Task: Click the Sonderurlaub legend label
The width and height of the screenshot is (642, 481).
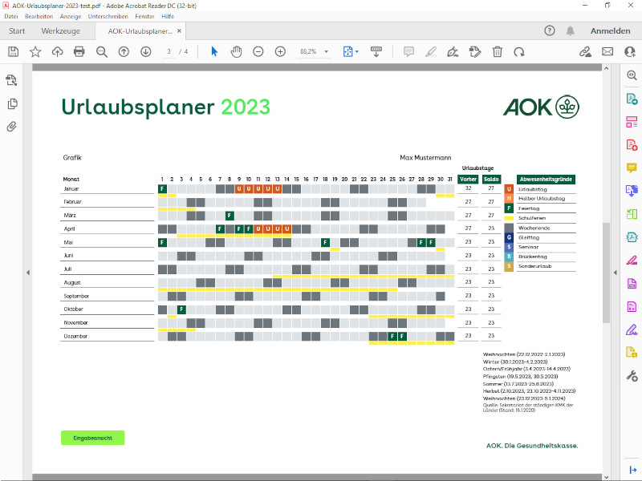Action: [x=534, y=266]
